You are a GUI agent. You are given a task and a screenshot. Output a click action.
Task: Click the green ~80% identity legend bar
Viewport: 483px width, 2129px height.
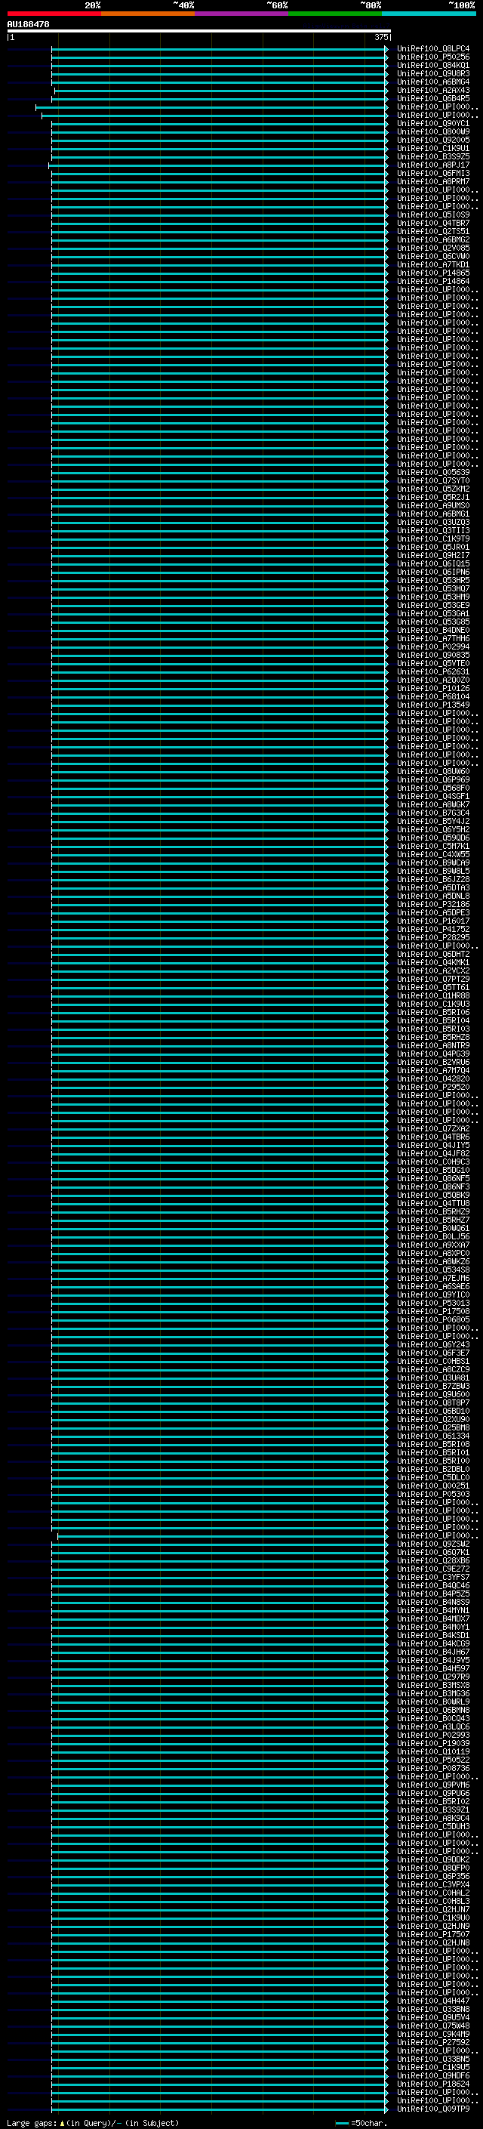click(335, 14)
